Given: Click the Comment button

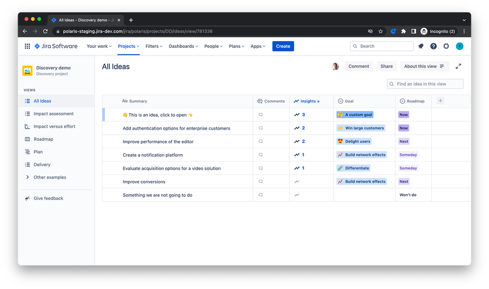Looking at the screenshot, I should (359, 67).
